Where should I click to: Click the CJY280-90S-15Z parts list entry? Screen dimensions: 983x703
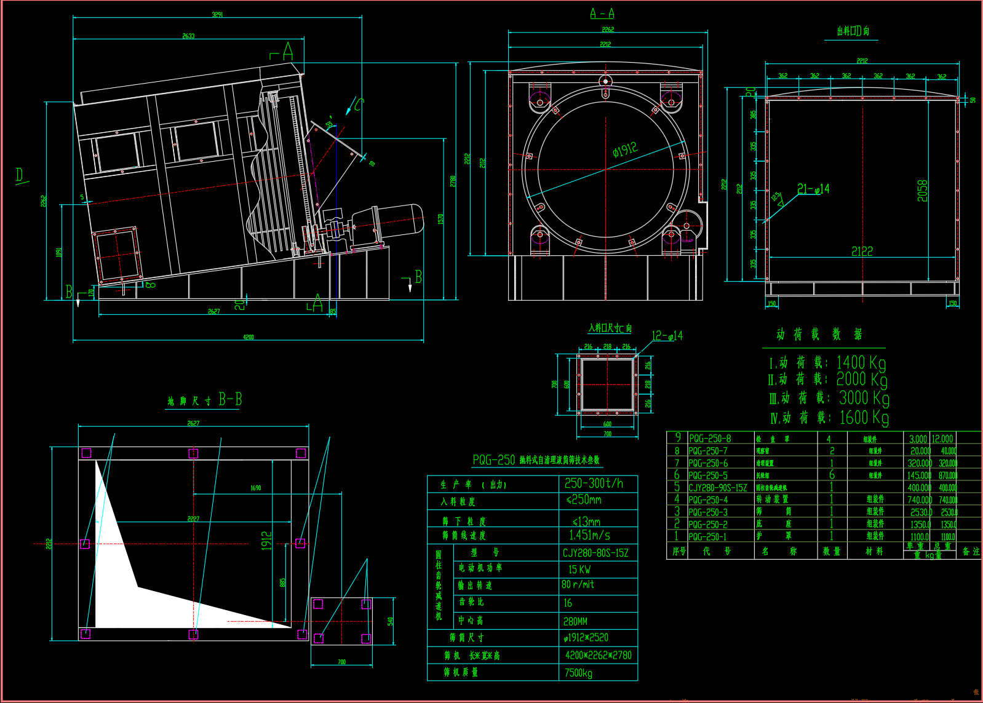pyautogui.click(x=717, y=488)
